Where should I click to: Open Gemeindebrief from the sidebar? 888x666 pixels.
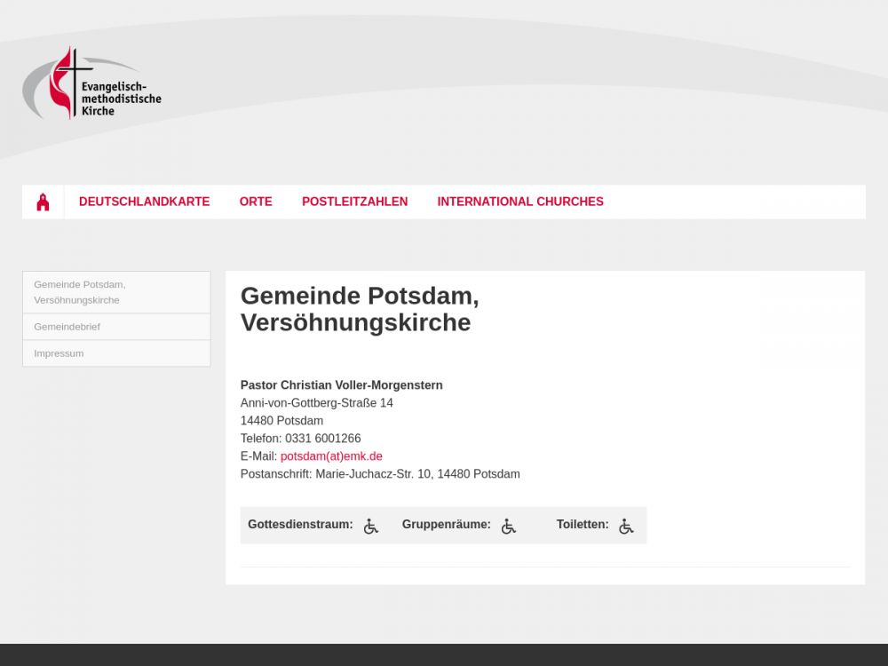click(67, 327)
